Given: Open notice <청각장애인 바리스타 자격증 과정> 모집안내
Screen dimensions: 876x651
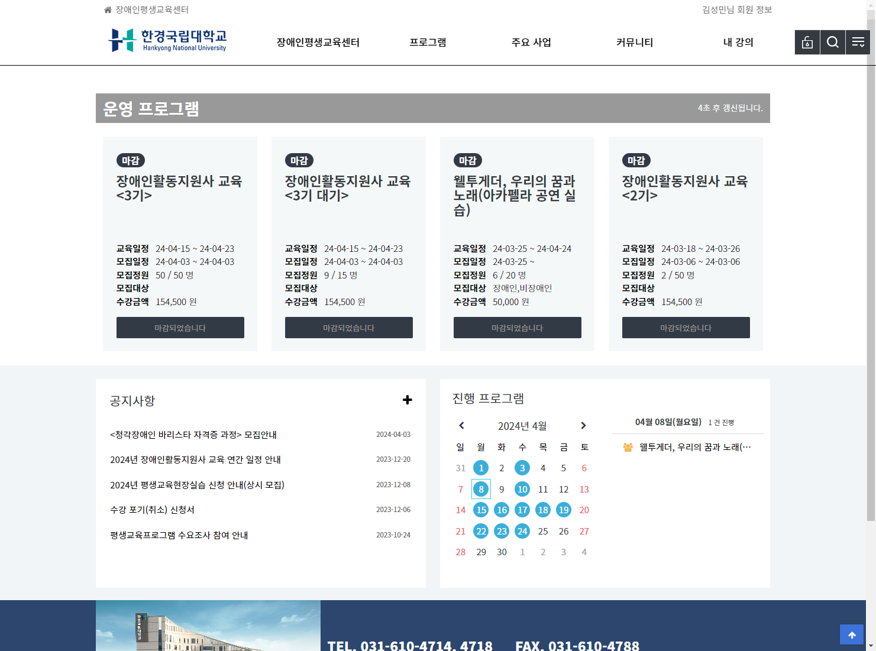Looking at the screenshot, I should 193,435.
